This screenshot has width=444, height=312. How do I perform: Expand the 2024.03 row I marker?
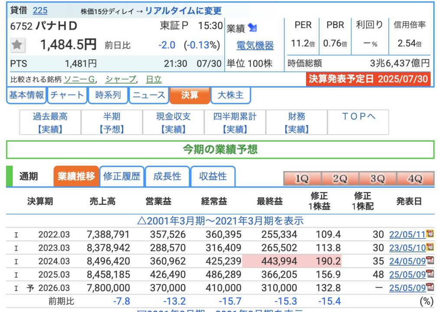(16, 261)
